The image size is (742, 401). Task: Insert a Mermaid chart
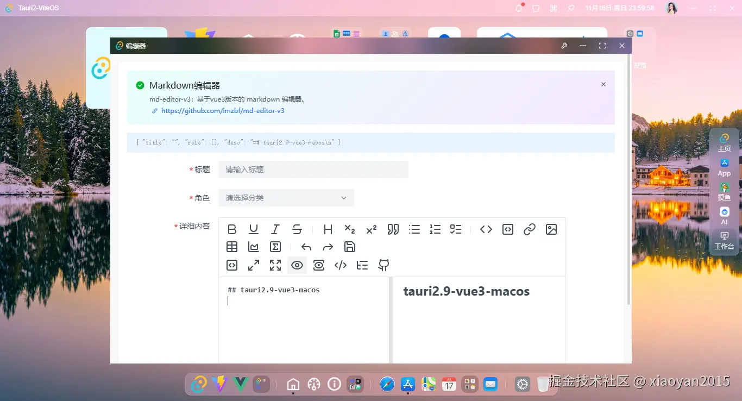253,247
